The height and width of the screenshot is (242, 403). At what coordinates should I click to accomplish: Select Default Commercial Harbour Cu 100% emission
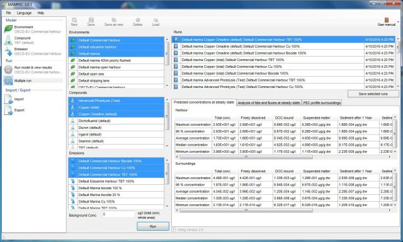(116, 168)
